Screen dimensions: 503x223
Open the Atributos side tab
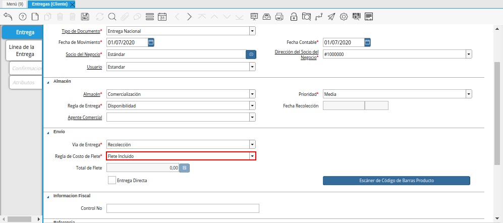coord(26,82)
